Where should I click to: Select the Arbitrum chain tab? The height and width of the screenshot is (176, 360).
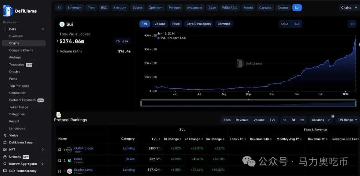point(120,8)
